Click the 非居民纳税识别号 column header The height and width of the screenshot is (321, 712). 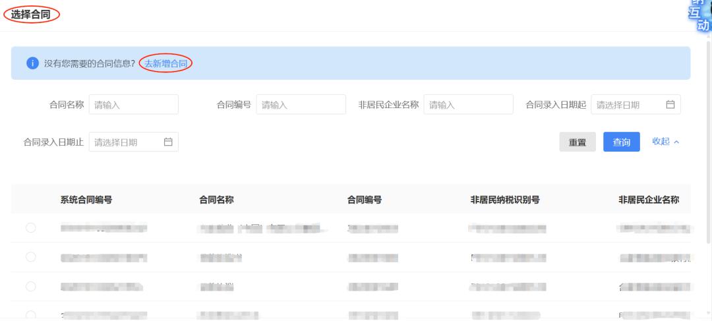(x=500, y=200)
